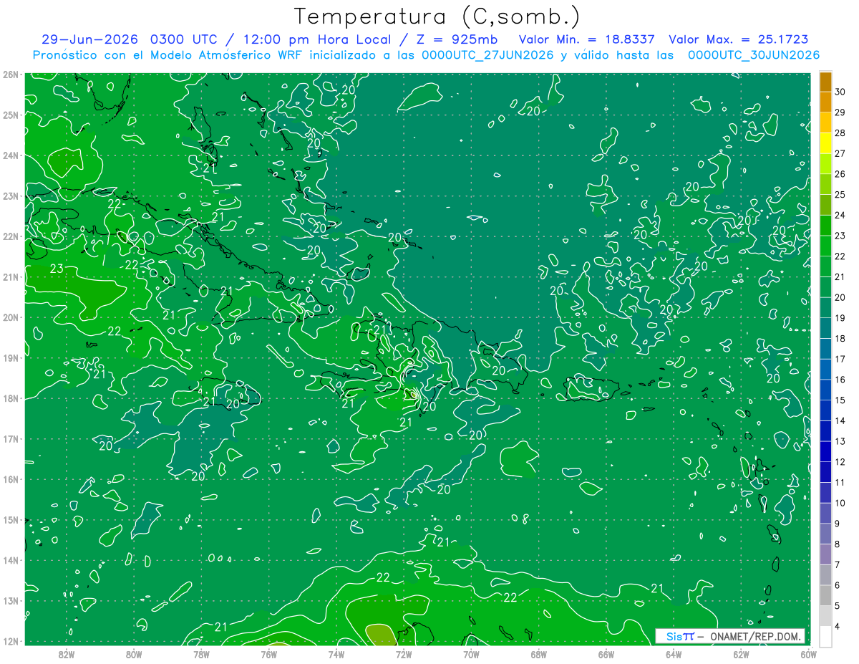Click colorbar label '30'
This screenshot has width=859, height=664.
[x=840, y=91]
